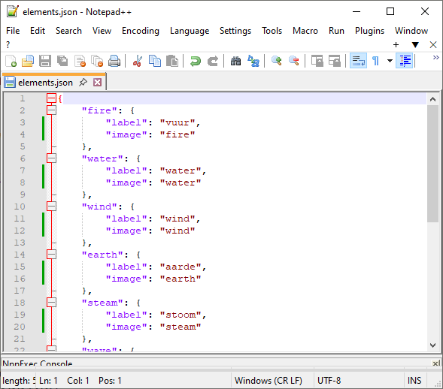This screenshot has width=443, height=389.
Task: Click the scrollbar down arrow
Action: point(432,345)
